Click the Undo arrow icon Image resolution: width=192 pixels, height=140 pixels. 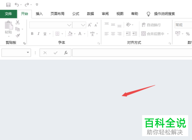click(17, 5)
